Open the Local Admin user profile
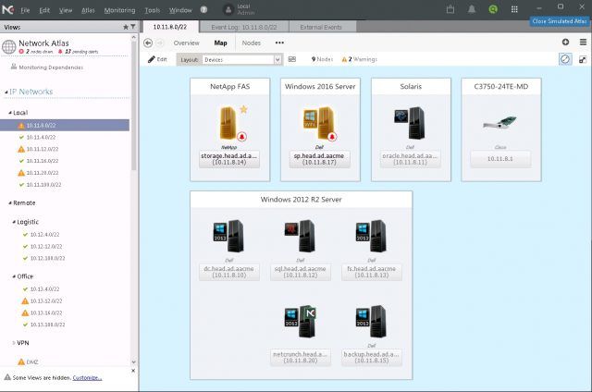The height and width of the screenshot is (392, 592). pyautogui.click(x=239, y=9)
